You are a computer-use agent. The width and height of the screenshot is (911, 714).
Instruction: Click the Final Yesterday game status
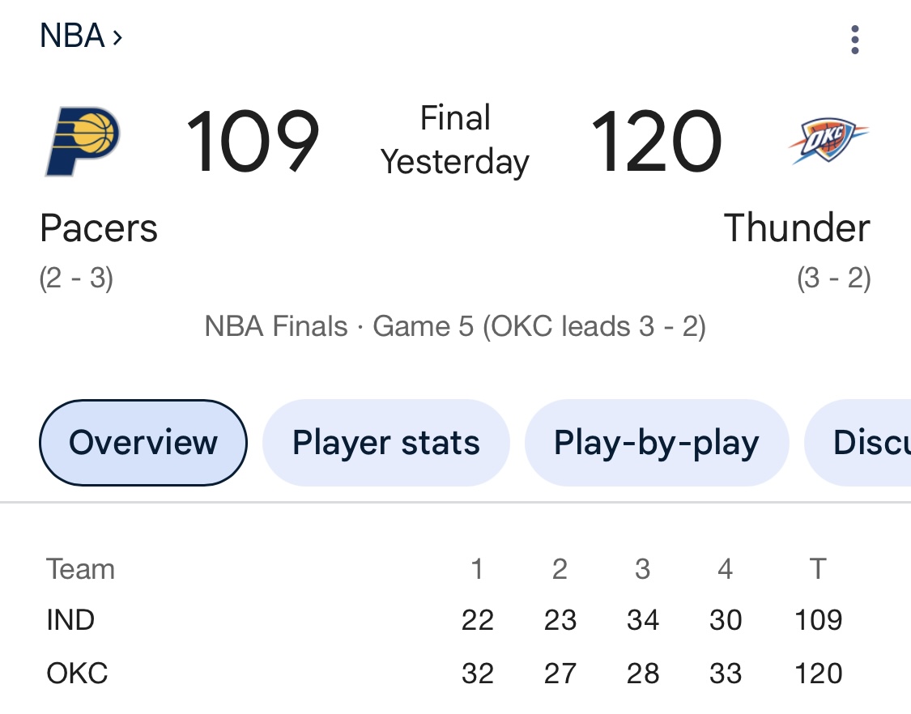[455, 140]
